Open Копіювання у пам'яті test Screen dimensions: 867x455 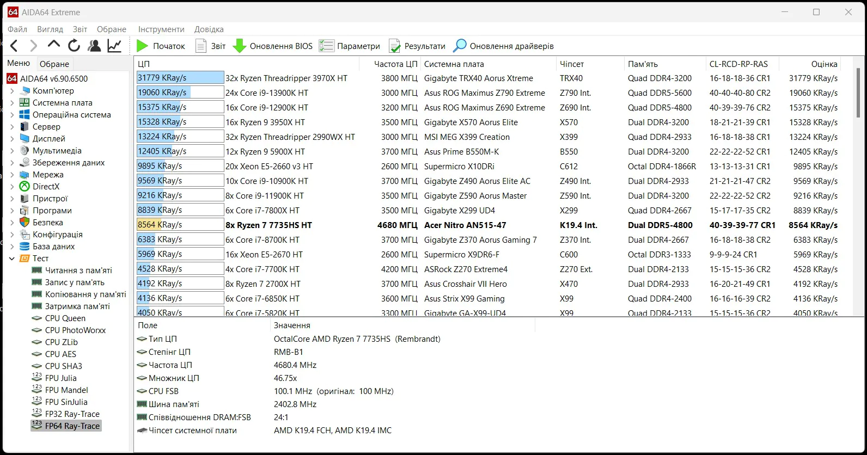coord(79,294)
